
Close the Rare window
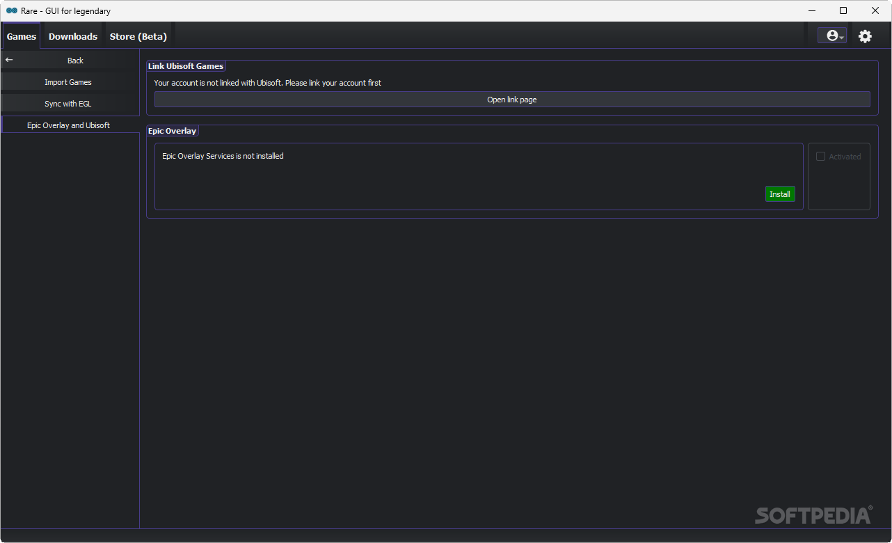875,10
